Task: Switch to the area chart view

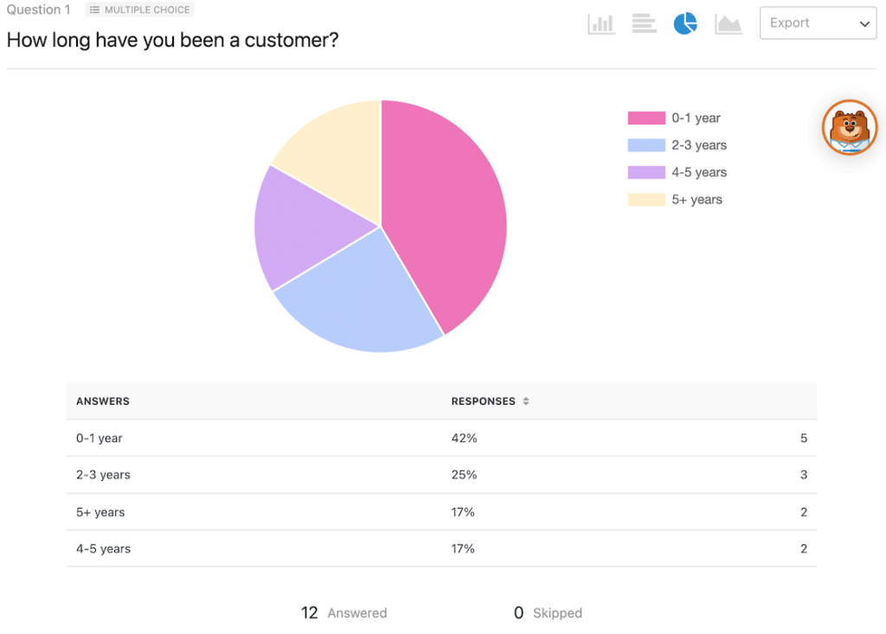Action: click(728, 23)
